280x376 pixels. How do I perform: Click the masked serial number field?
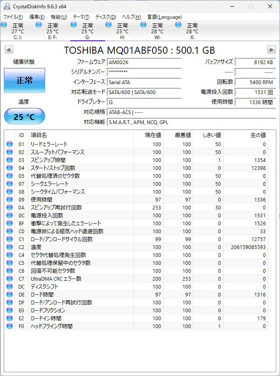coord(144,72)
